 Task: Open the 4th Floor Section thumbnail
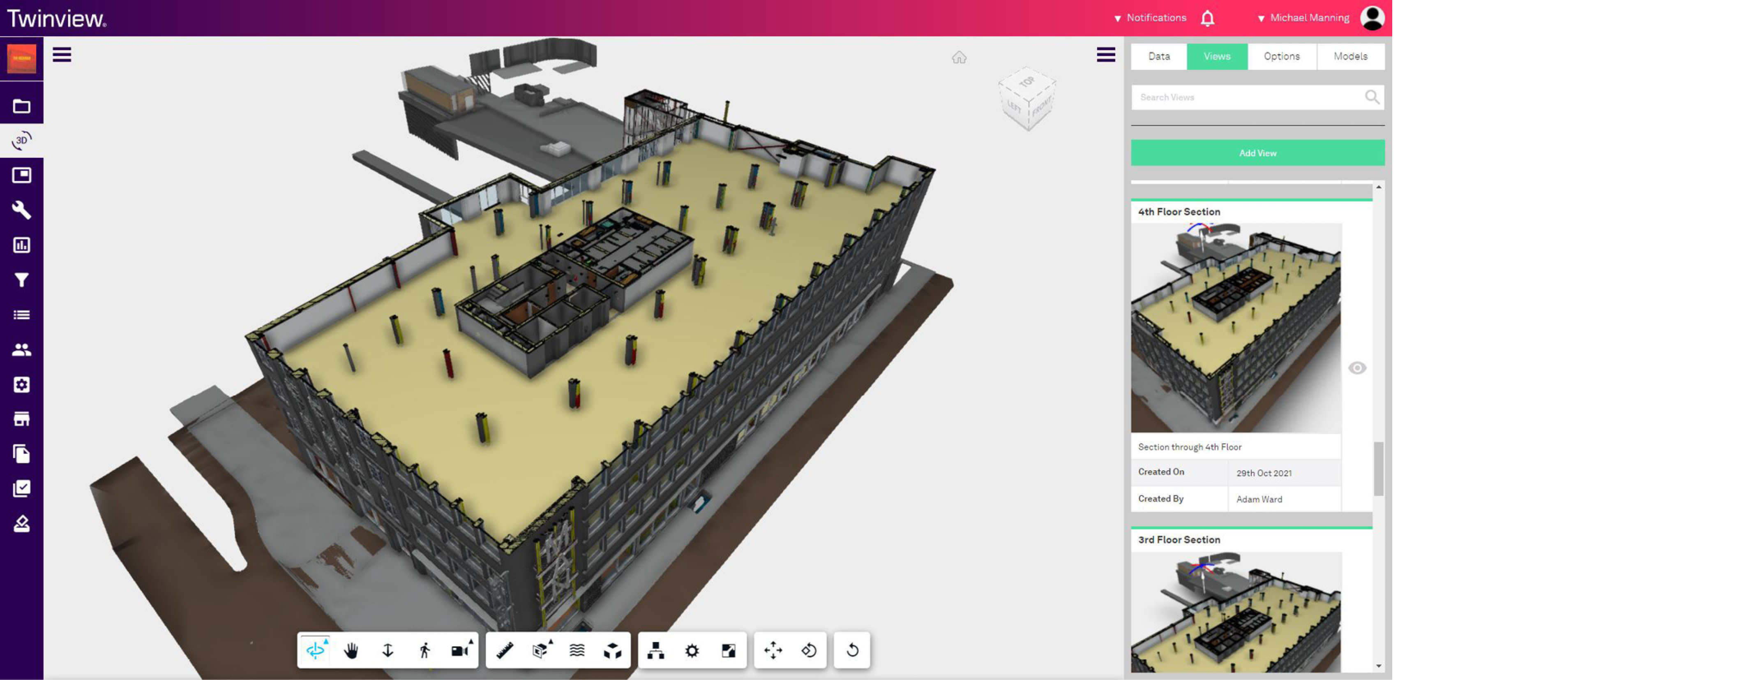pos(1236,328)
